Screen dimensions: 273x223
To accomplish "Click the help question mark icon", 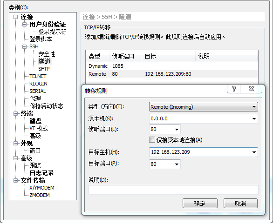I will [234, 89].
